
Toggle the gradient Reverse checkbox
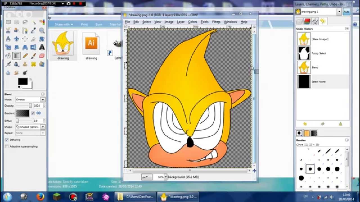point(33,113)
